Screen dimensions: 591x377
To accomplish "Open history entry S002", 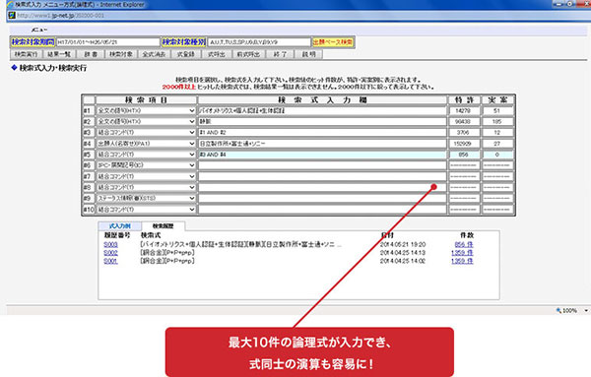I will coord(110,253).
